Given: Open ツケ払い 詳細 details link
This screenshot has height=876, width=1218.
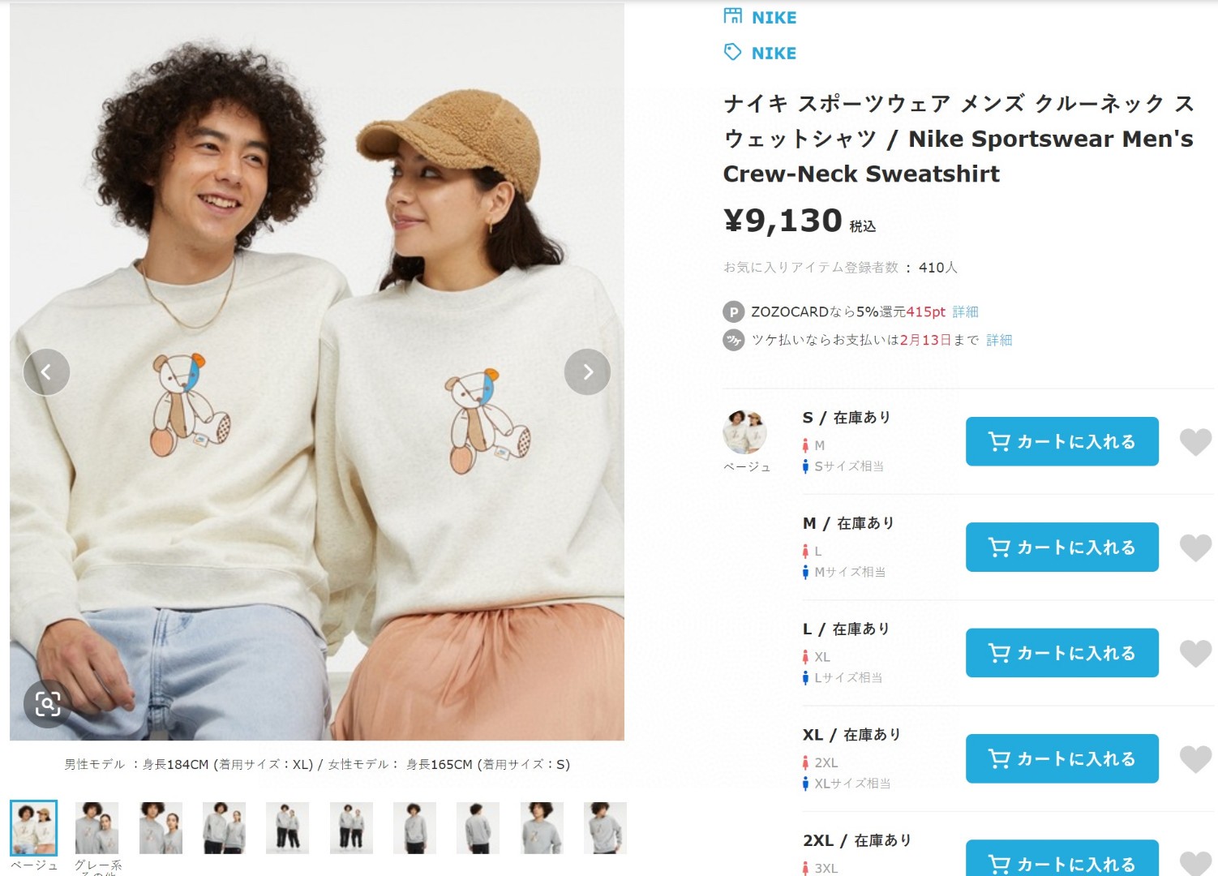Looking at the screenshot, I should 999,340.
